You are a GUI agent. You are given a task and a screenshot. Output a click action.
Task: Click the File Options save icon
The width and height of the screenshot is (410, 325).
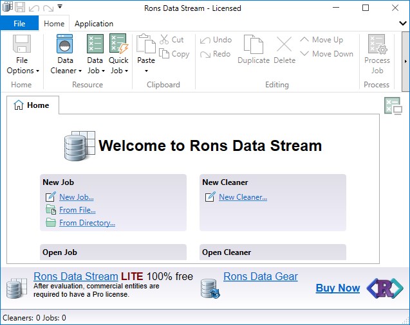click(22, 44)
